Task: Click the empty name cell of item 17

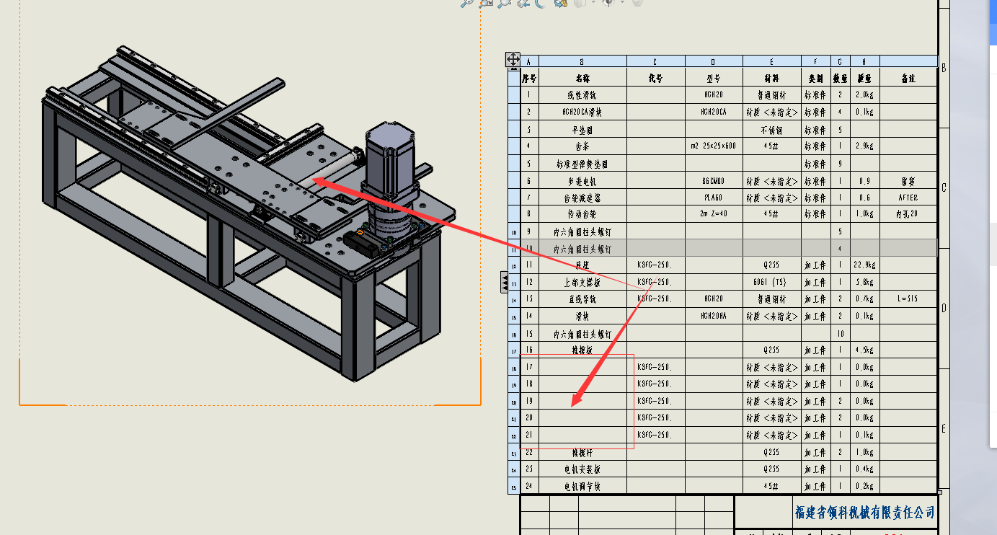Action: [x=582, y=368]
